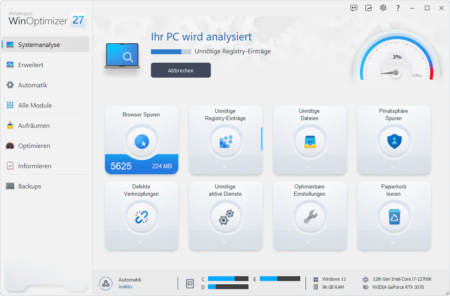Image resolution: width=450 pixels, height=296 pixels.
Task: Click the Windows 11 label
Action: pos(334,279)
